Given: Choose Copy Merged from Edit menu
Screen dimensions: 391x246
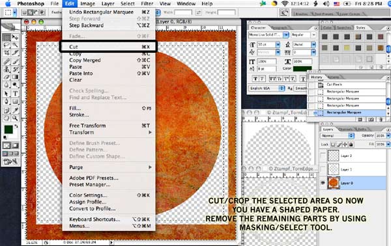Looking at the screenshot, I should click(x=109, y=61).
